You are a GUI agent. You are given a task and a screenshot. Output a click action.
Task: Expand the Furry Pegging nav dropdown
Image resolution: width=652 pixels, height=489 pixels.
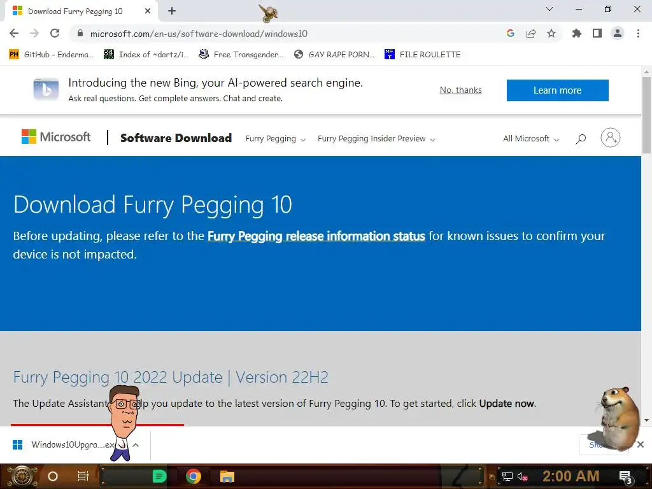tap(275, 139)
